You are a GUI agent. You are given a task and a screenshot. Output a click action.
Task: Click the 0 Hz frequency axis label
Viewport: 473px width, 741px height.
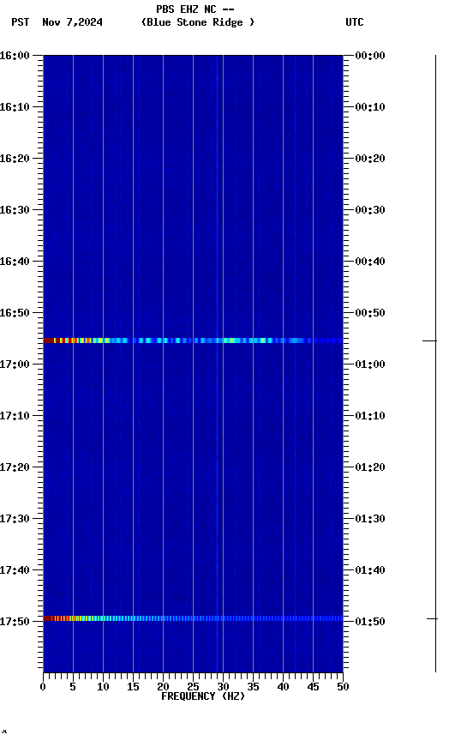pyautogui.click(x=43, y=687)
